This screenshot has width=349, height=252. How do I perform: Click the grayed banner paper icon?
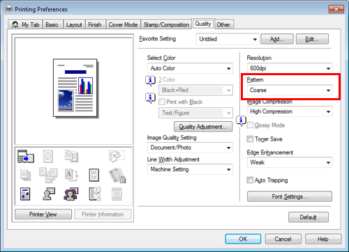[x=117, y=194]
